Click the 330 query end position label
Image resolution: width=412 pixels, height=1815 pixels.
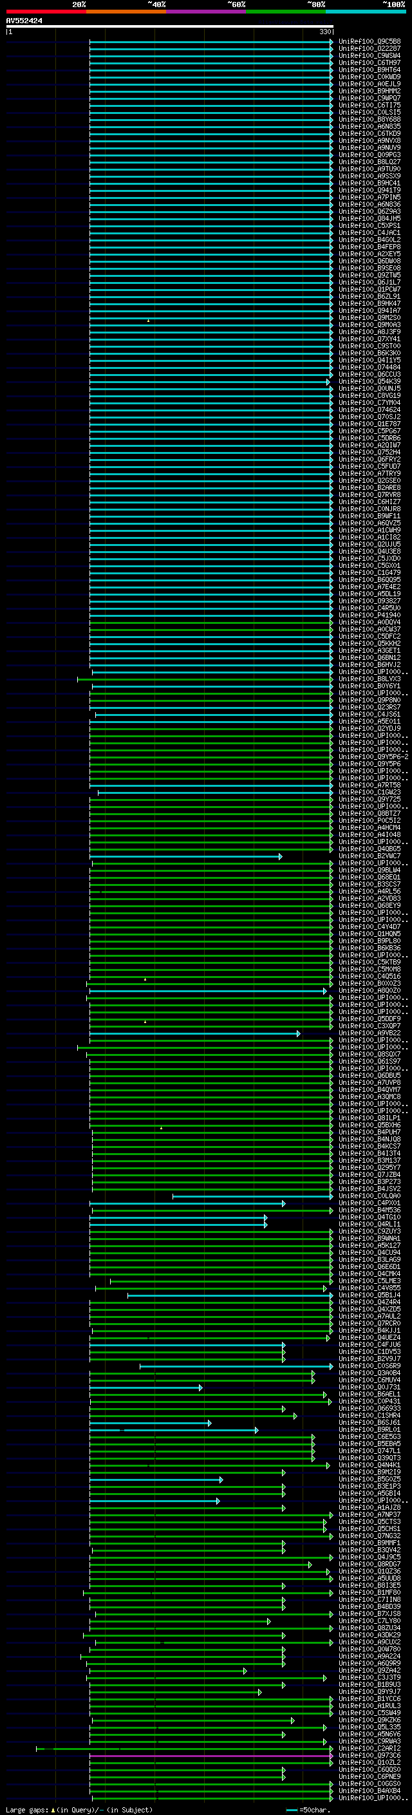click(x=324, y=32)
